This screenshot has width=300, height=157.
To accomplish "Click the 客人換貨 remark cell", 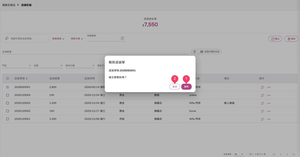I will 229,103.
